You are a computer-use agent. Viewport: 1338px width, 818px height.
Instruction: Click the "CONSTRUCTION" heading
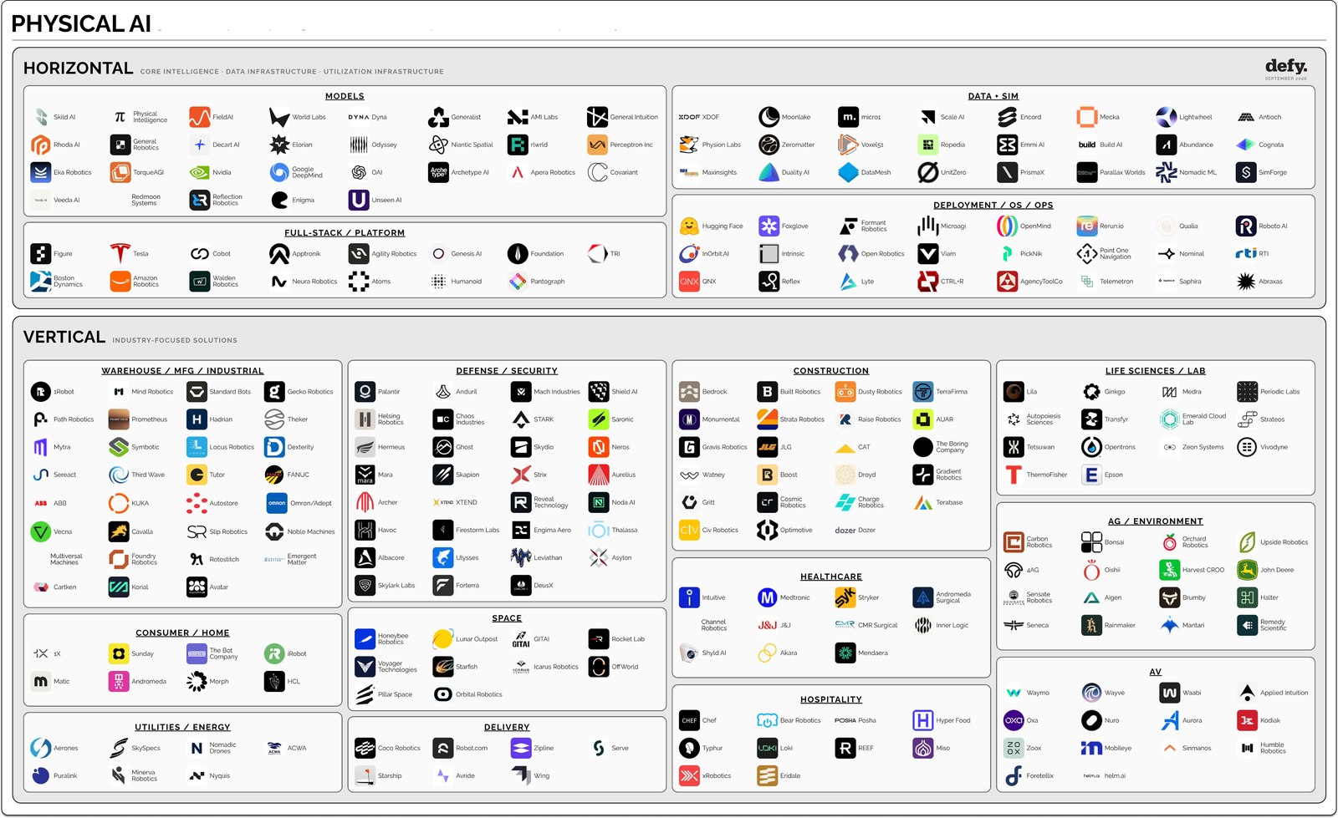click(831, 371)
